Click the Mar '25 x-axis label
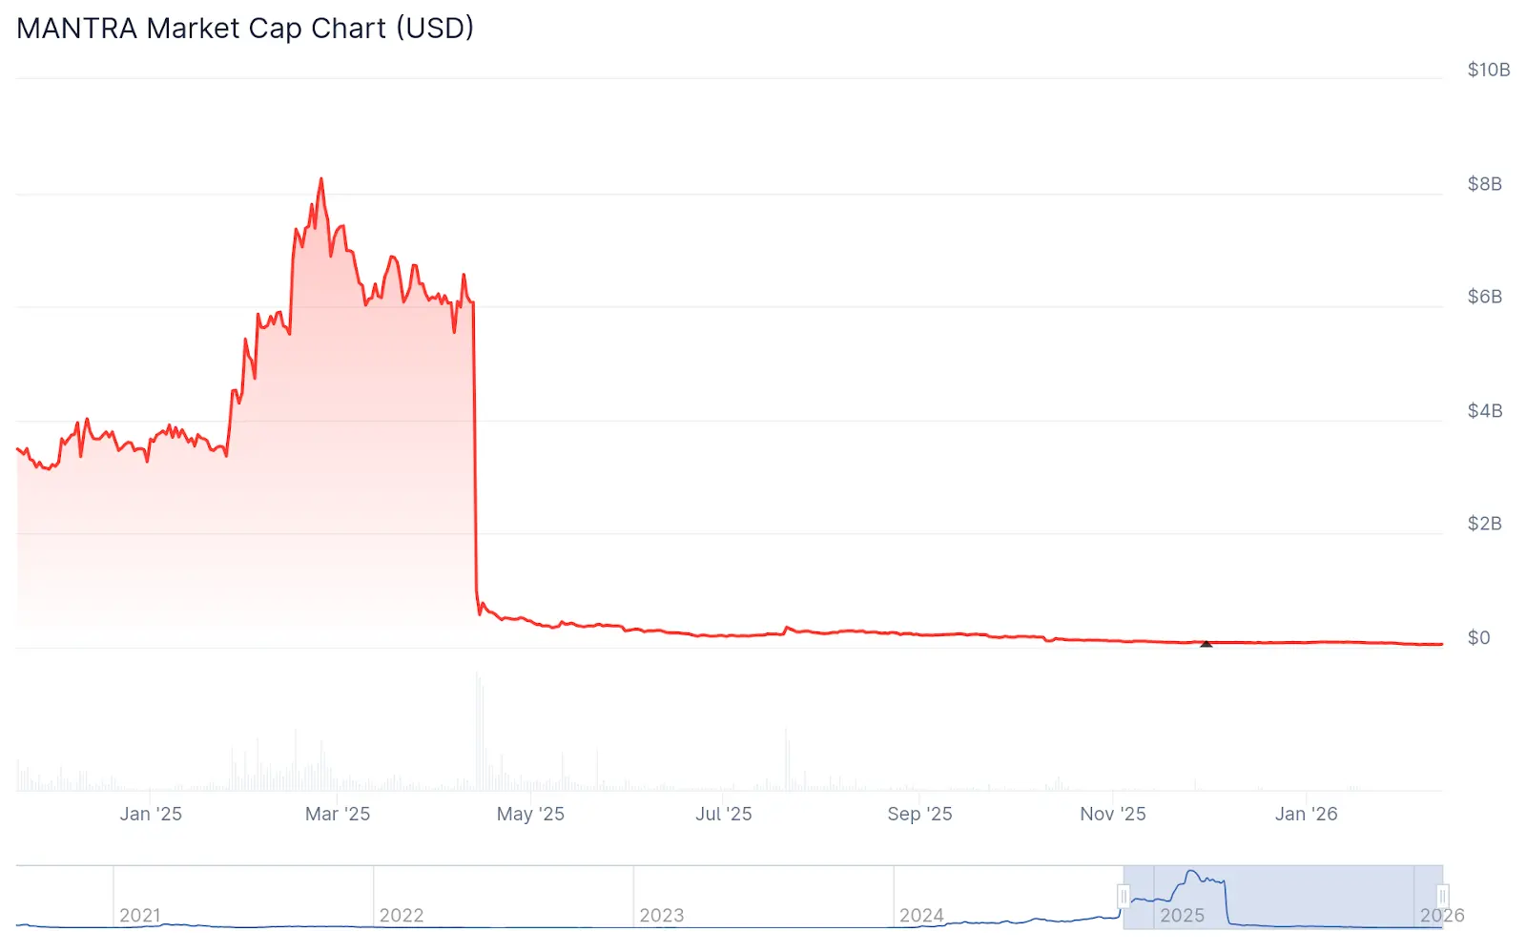1526x952 pixels. pos(338,815)
